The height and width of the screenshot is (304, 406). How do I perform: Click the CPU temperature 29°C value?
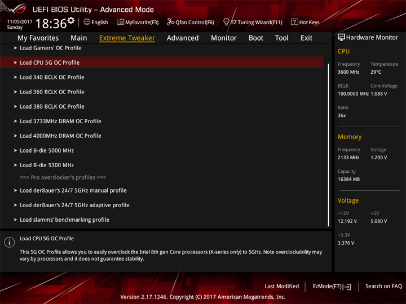tap(376, 72)
